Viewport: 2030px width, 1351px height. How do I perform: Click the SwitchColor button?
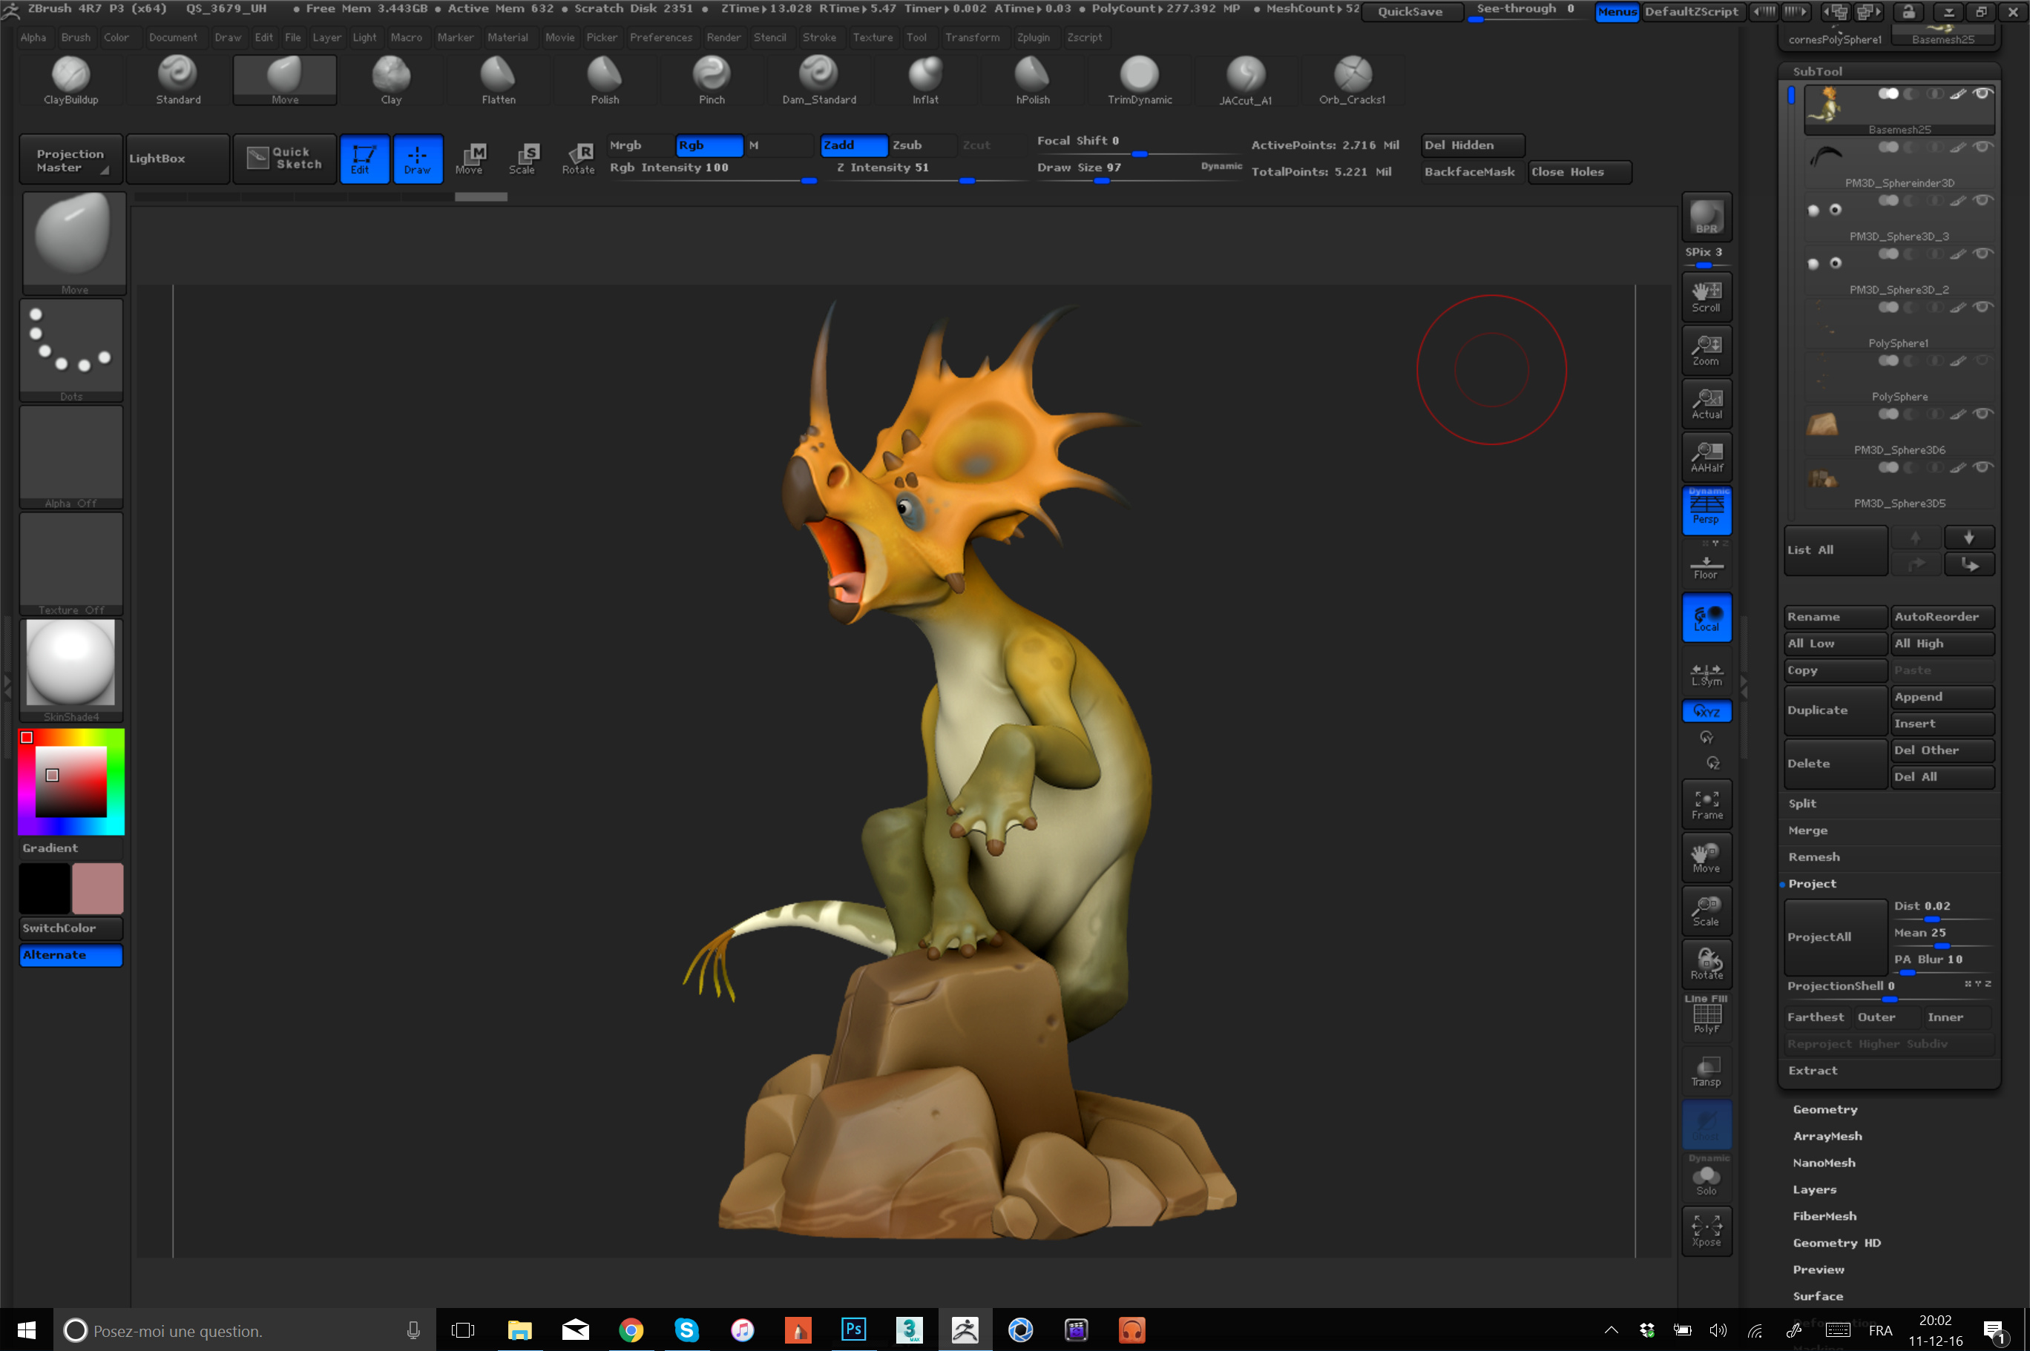(70, 928)
